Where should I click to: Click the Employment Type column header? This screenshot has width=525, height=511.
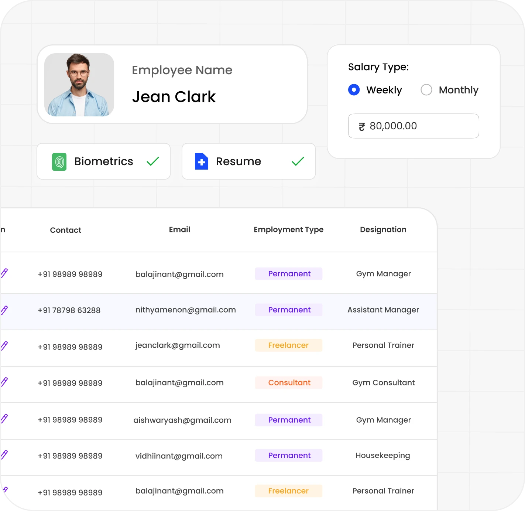(x=288, y=230)
